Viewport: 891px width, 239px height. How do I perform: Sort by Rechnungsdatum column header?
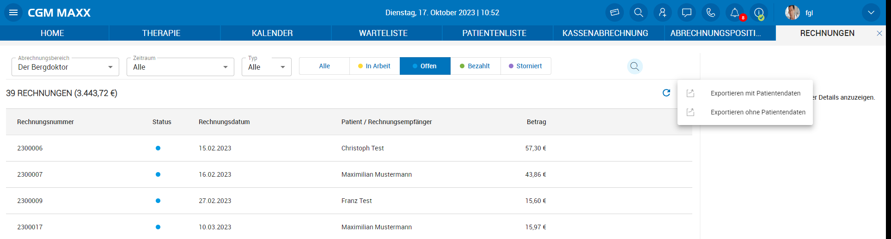coord(224,122)
